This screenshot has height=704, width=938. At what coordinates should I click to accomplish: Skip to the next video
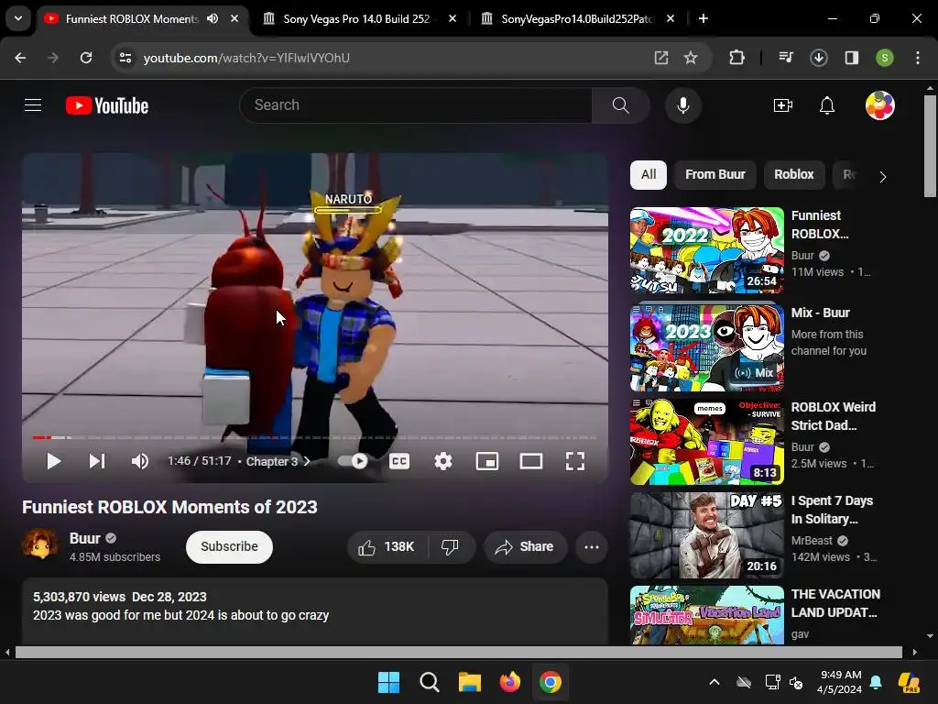97,461
